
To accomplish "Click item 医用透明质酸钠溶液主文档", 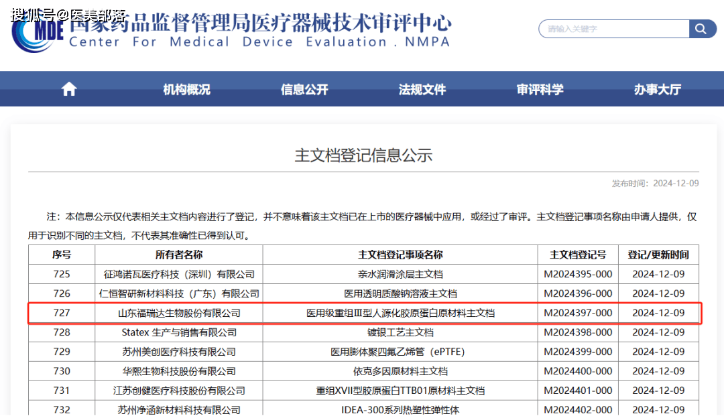I will [x=400, y=294].
